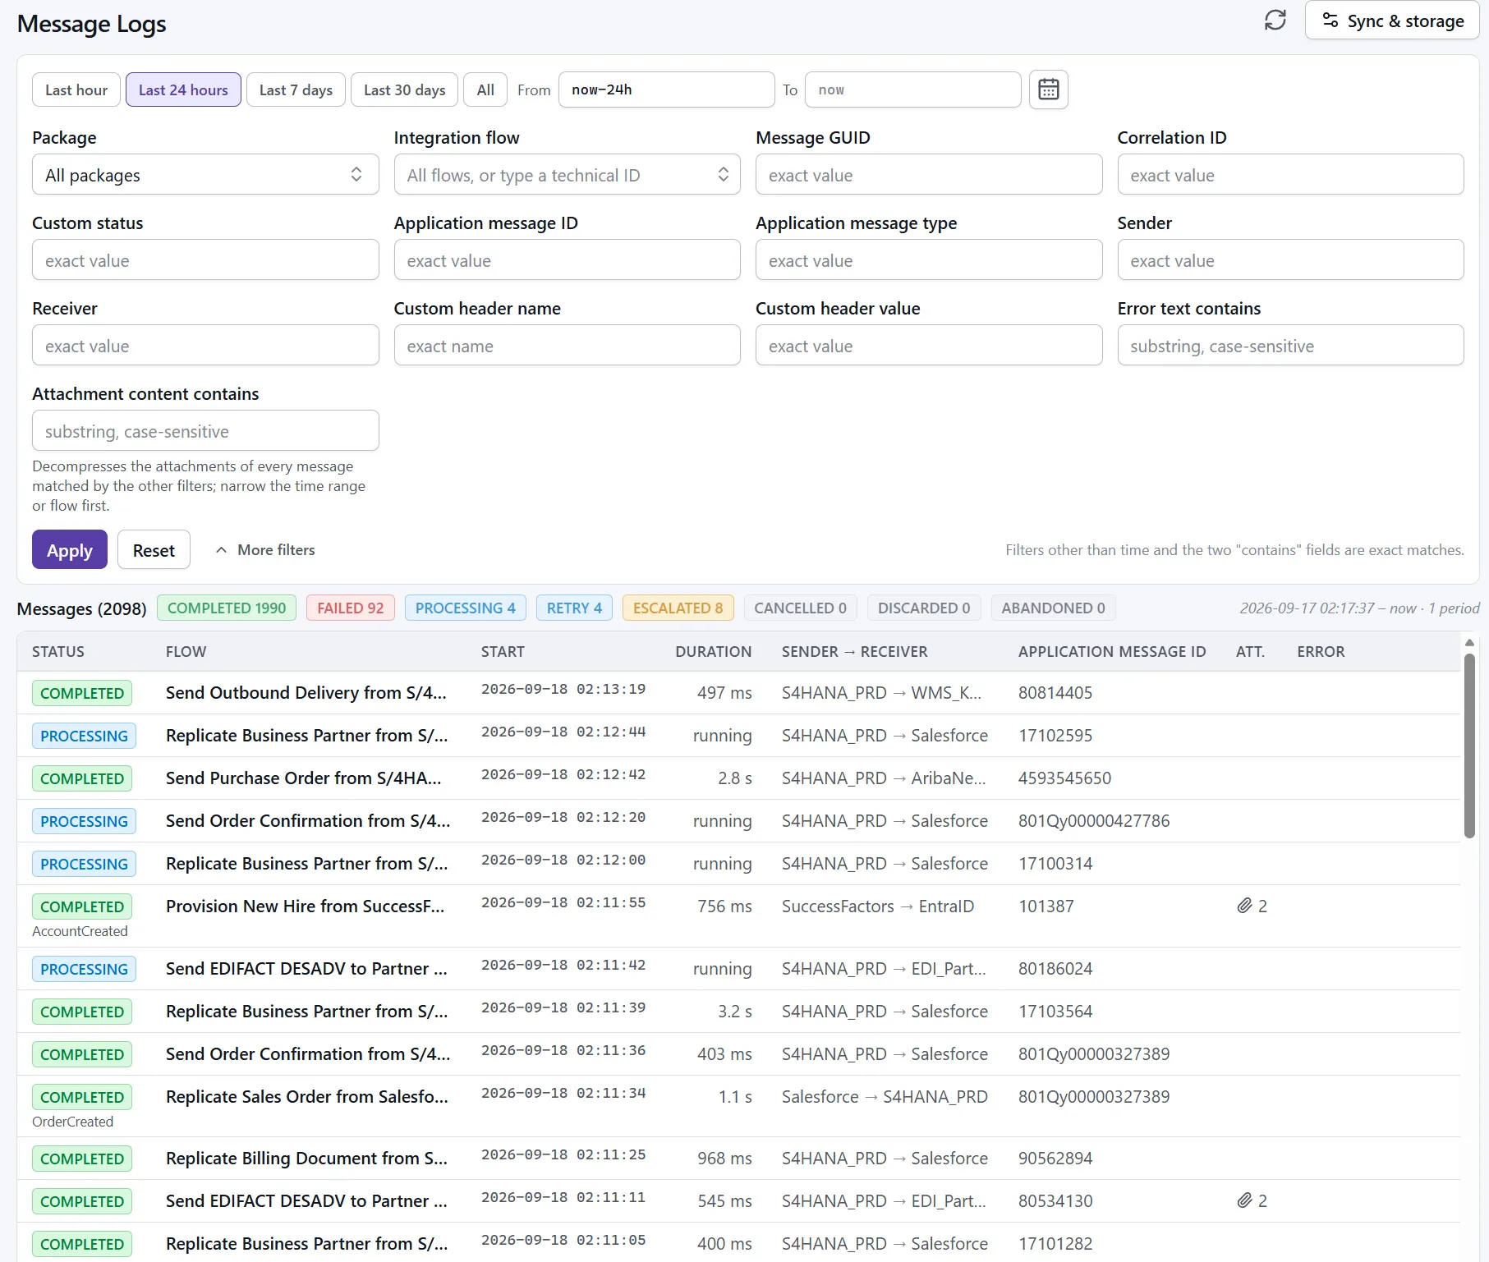Click the Salesforce → S4HANA_PRD cell
This screenshot has width=1489, height=1262.
click(885, 1097)
